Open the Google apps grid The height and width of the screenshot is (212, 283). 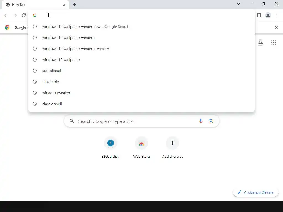click(274, 43)
